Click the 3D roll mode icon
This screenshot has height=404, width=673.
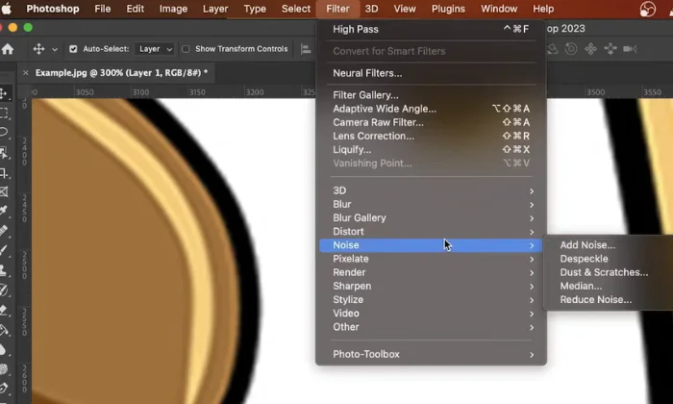pos(571,49)
